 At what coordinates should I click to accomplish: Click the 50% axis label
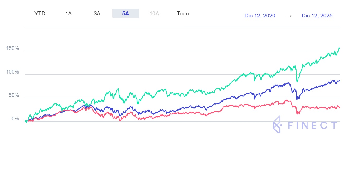coord(14,95)
